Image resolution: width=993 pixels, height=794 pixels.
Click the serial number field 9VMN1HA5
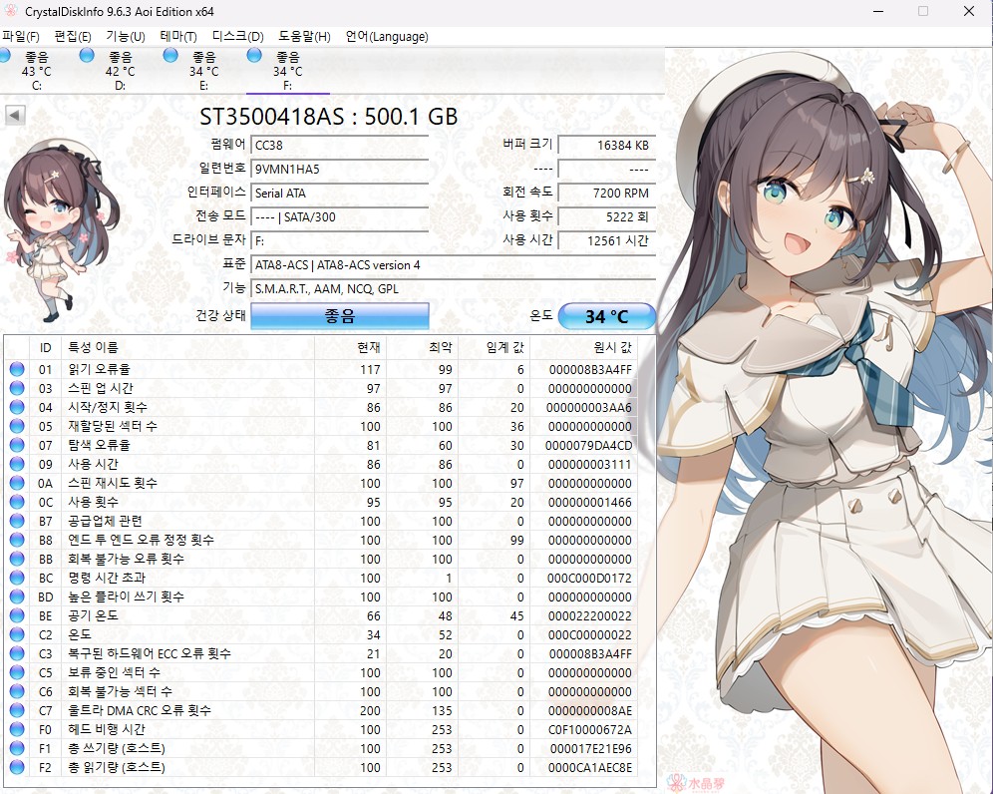click(x=340, y=170)
